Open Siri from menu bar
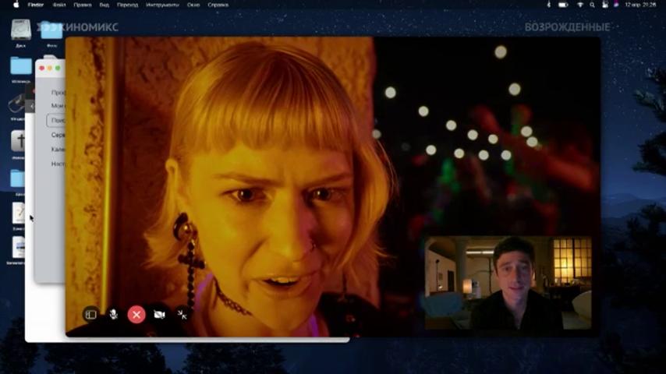Image resolution: width=666 pixels, height=374 pixels. point(616,5)
